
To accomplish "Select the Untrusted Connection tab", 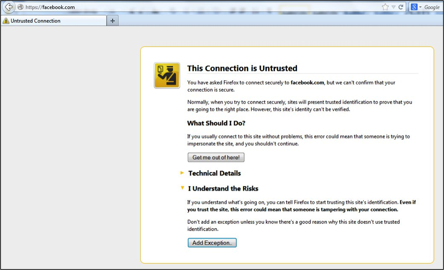I will 54,21.
